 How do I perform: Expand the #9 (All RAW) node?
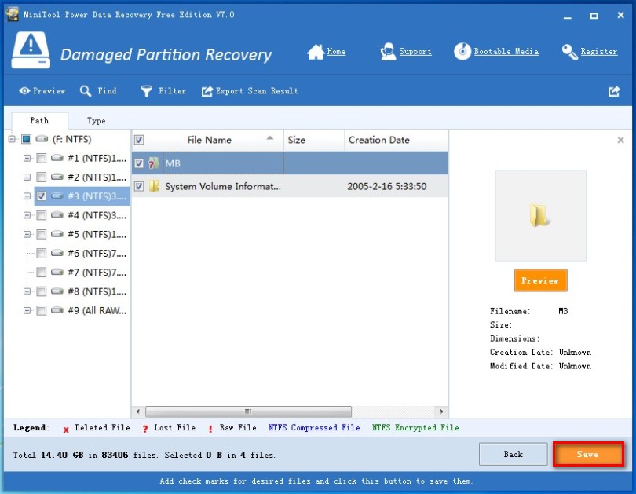(27, 311)
